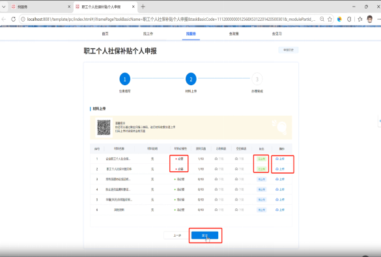Download the example sample form for row 1
Screen dimensions: 381x257
click(x=219, y=159)
